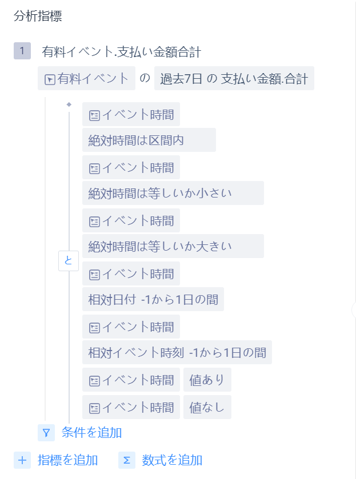Click the sigma icon for 数式を追加
This screenshot has width=356, height=479.
pos(127,460)
